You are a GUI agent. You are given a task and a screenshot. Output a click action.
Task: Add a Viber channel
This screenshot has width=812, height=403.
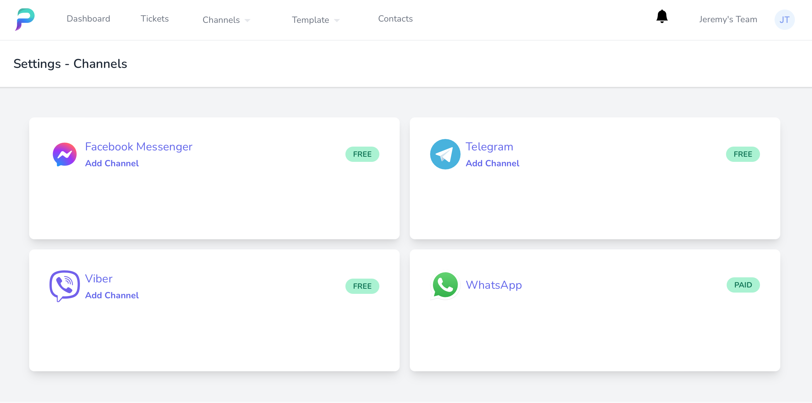point(112,295)
